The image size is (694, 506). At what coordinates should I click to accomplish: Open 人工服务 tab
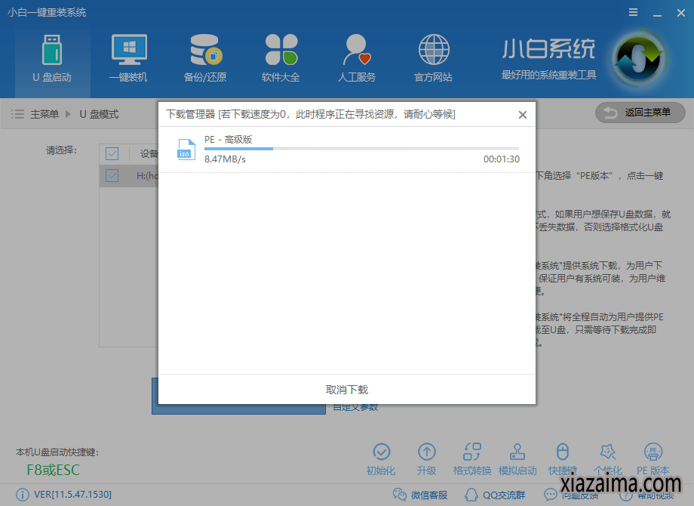[357, 58]
